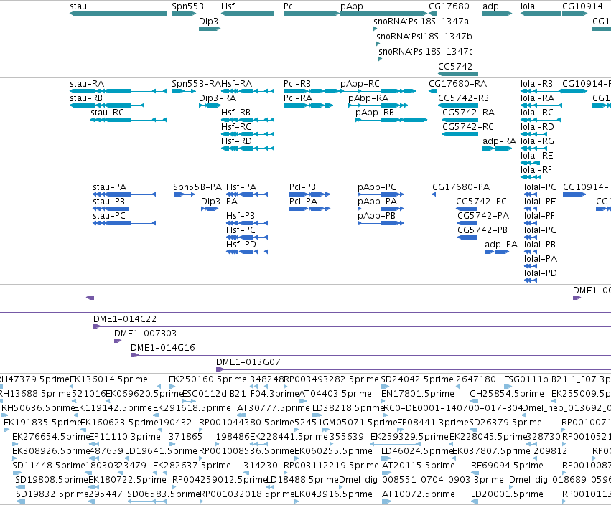Click the lolal-PD protein label

coord(541,273)
